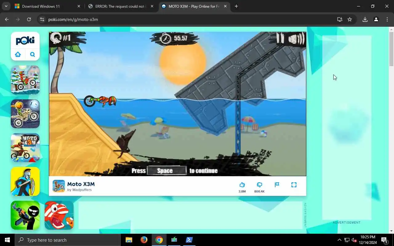The image size is (394, 246).
Task: Open a new browser tab
Action: [x=236, y=6]
